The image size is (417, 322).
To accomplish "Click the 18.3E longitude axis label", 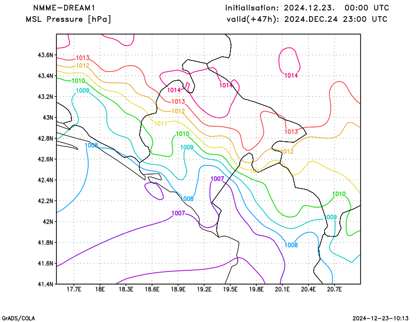I will [x=126, y=289].
